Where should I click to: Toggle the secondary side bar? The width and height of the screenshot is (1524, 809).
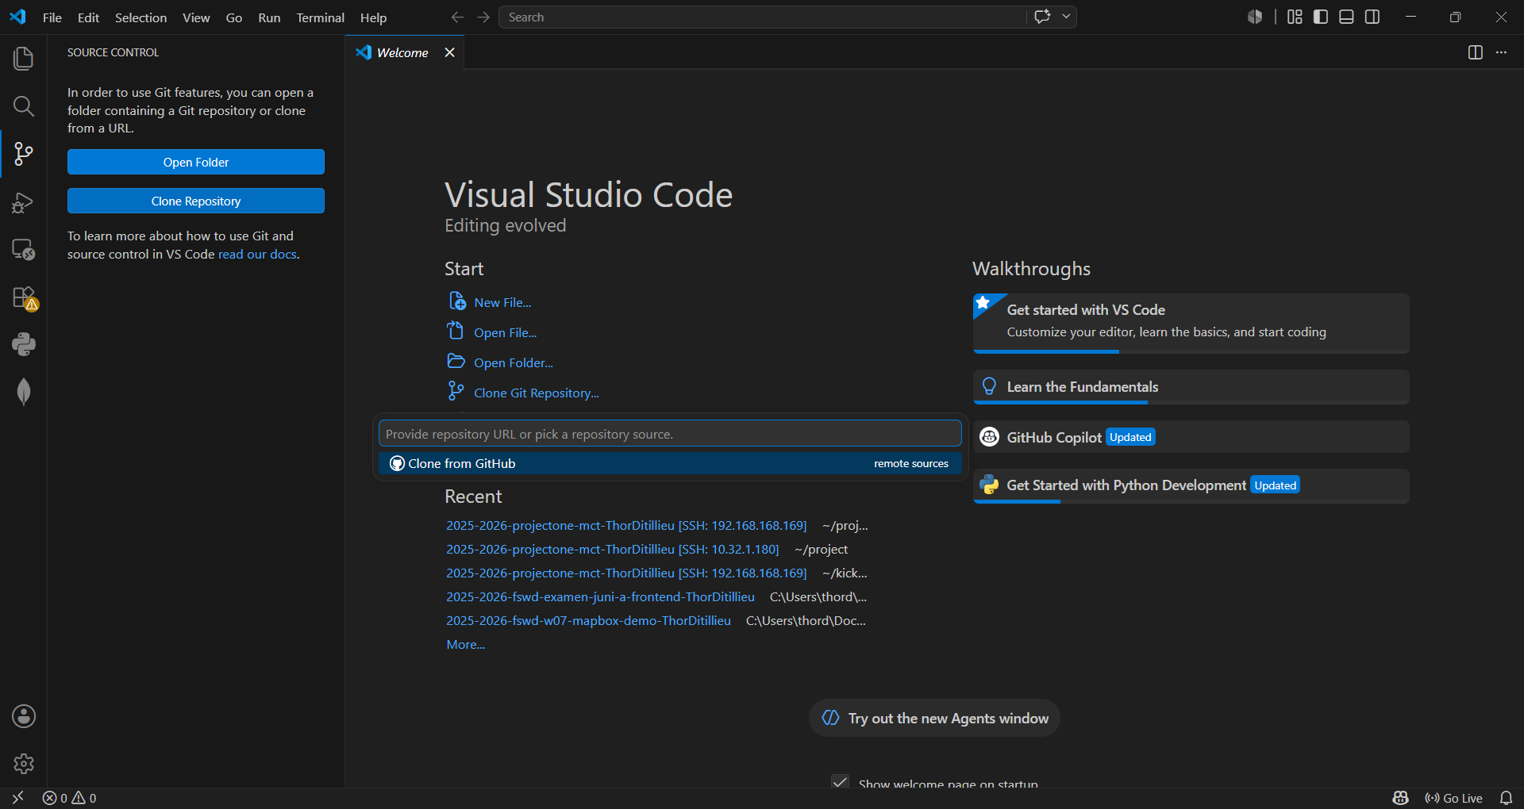(x=1372, y=17)
